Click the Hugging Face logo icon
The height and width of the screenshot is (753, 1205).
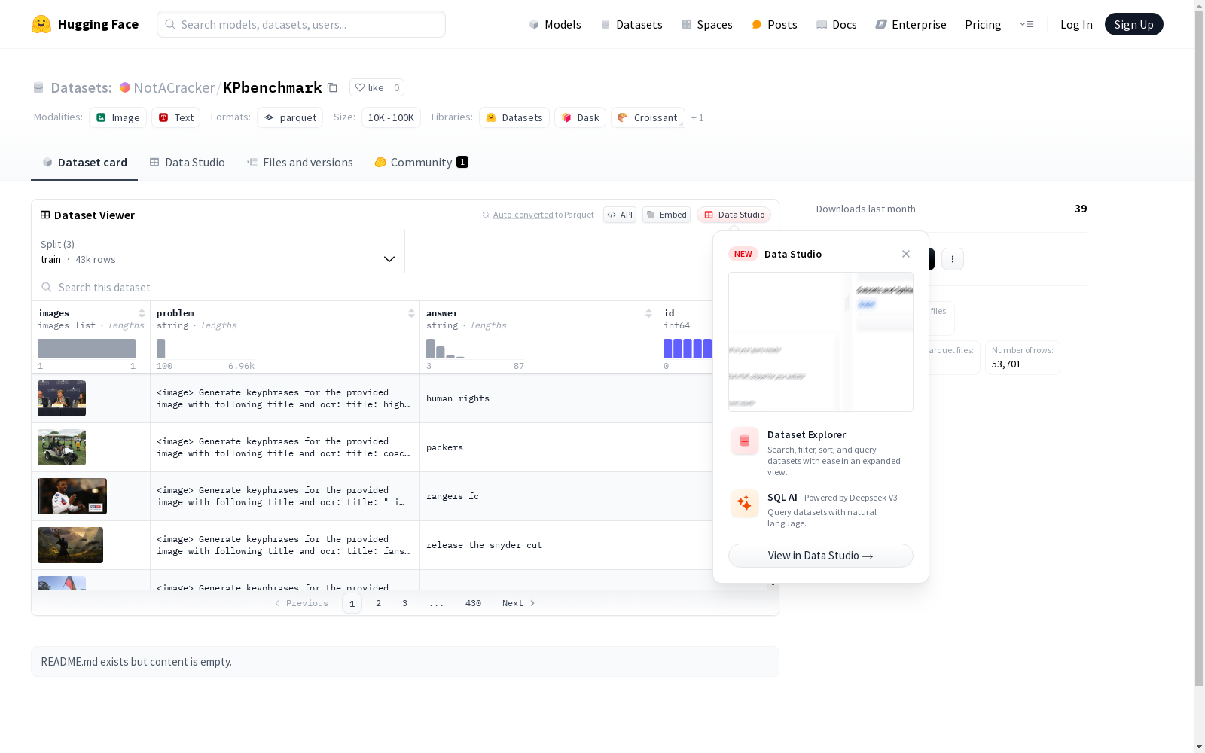41,24
